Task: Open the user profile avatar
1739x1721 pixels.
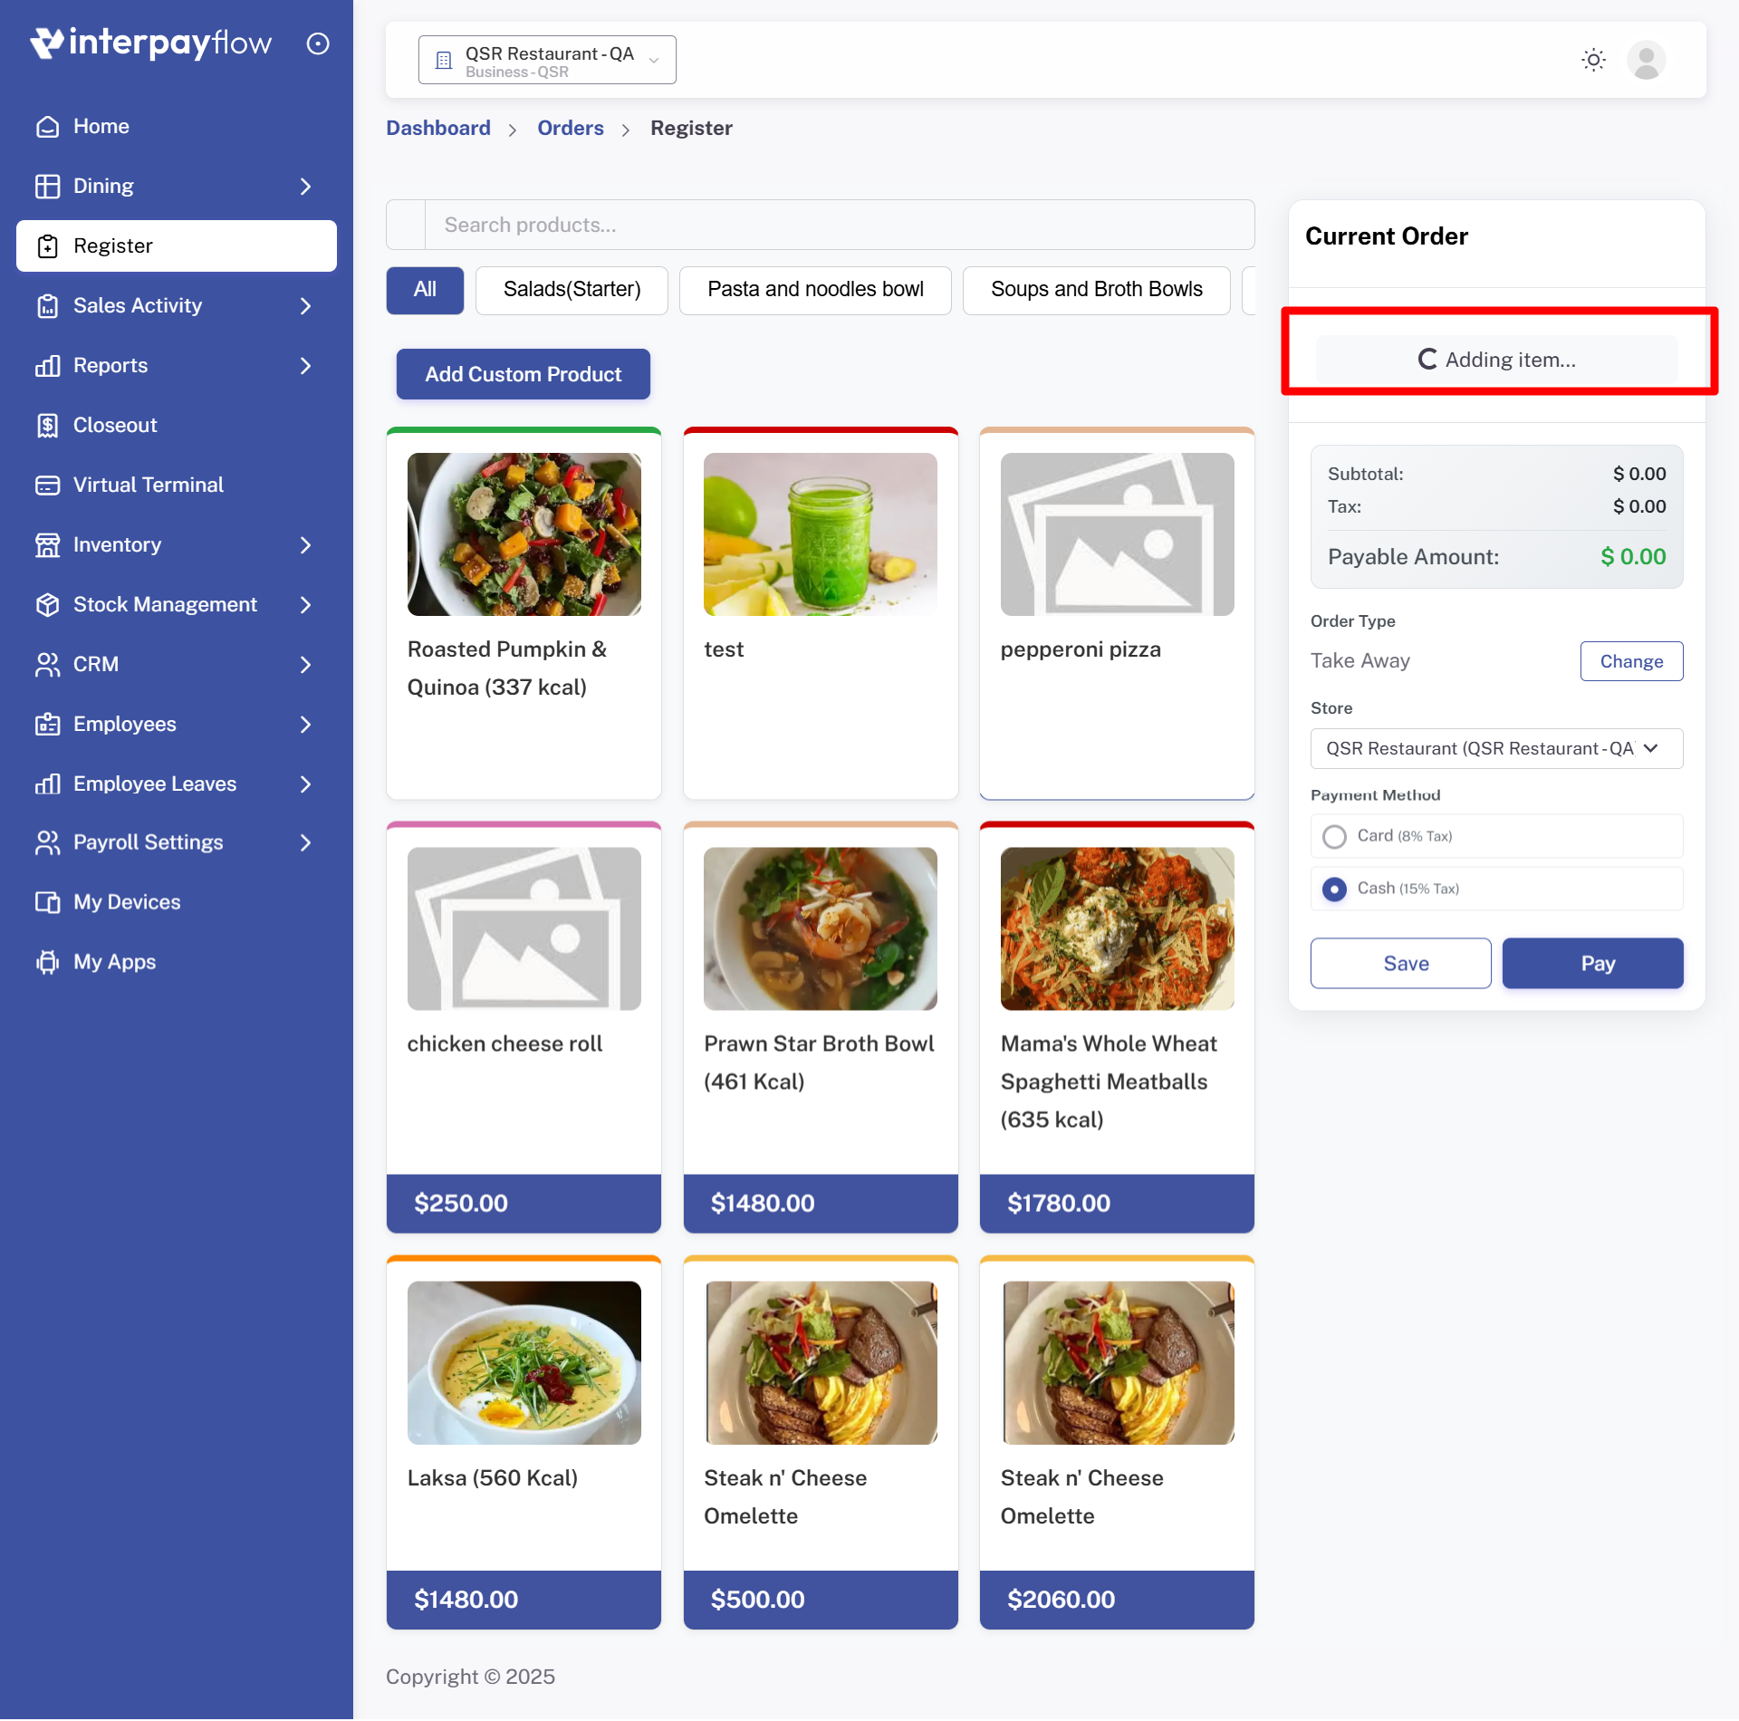Action: (x=1646, y=60)
